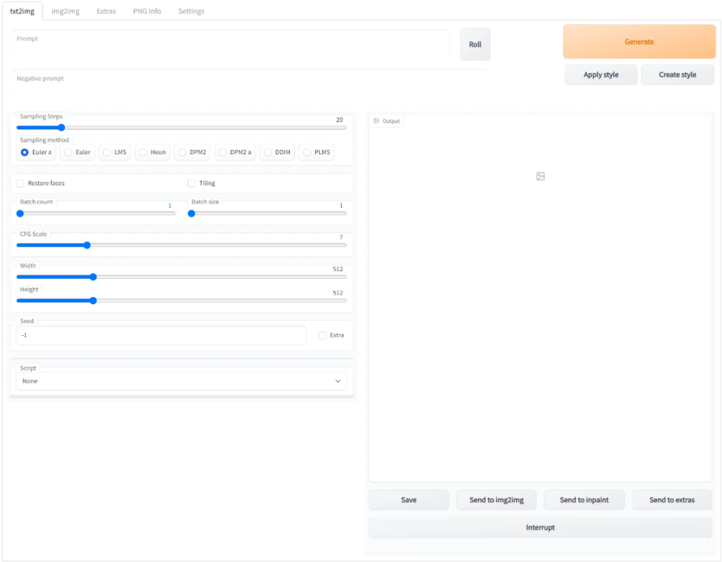Check the Extra seed checkbox
722x562 pixels.
322,335
